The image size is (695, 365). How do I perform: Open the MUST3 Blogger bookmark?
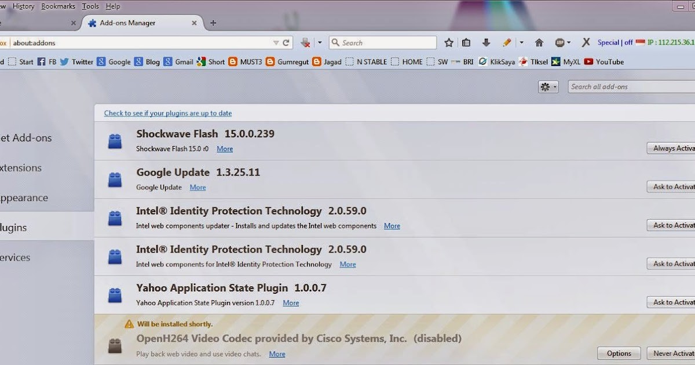246,62
